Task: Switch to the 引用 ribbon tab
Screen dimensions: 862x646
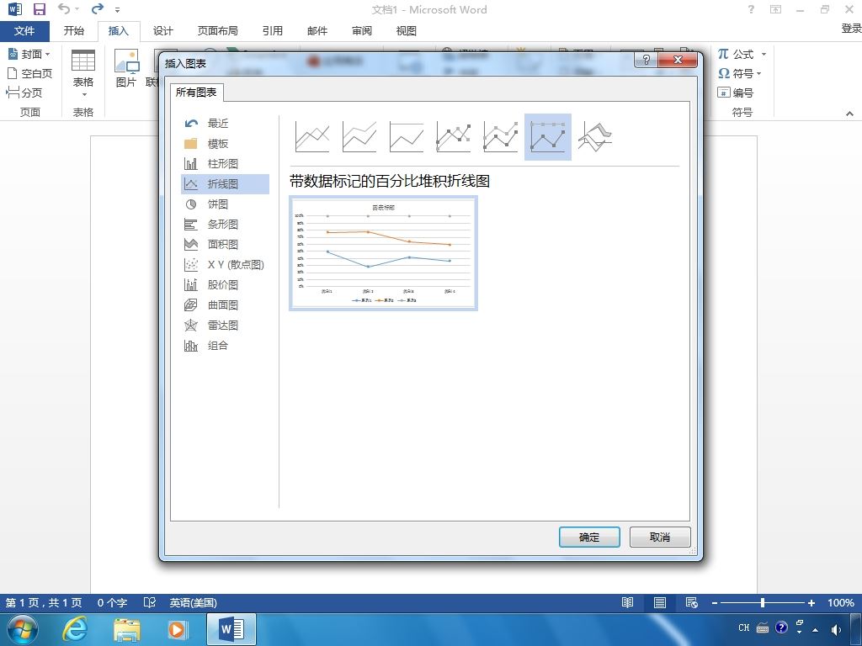Action: pos(272,31)
